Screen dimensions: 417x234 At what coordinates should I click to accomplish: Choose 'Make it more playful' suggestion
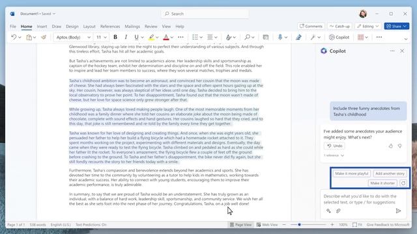coord(352,174)
